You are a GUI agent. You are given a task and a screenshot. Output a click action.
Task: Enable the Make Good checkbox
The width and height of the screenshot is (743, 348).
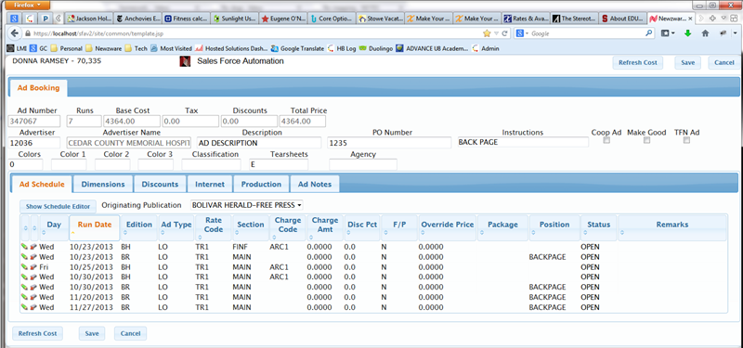point(646,141)
